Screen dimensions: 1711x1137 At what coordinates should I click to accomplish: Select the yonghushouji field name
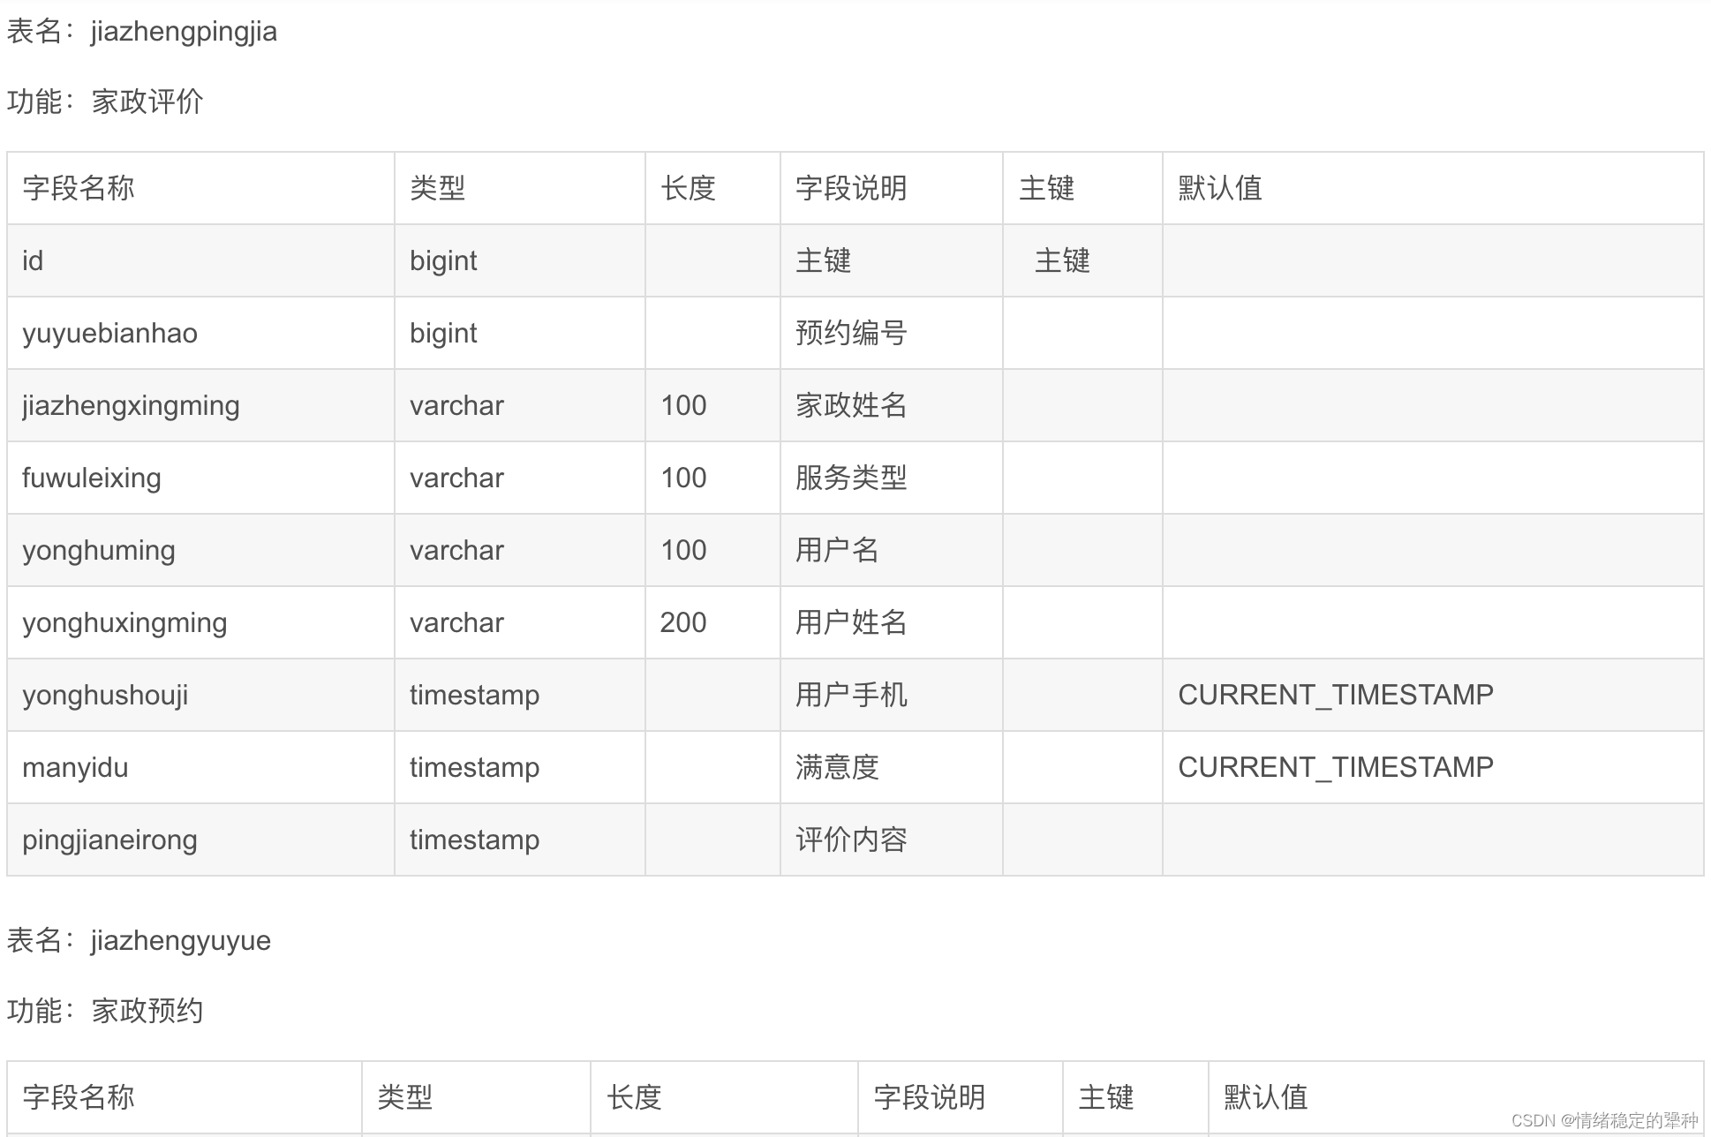point(105,696)
